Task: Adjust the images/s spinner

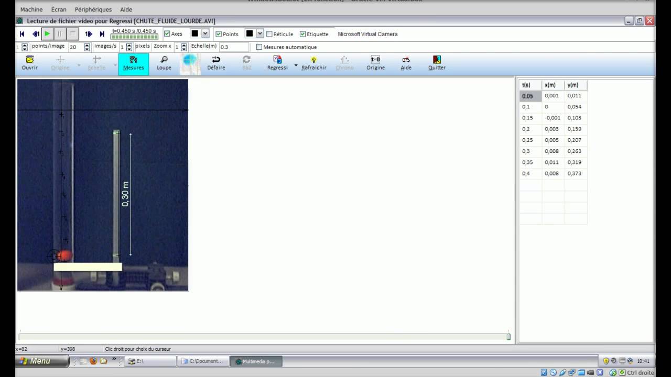Action: [87, 47]
